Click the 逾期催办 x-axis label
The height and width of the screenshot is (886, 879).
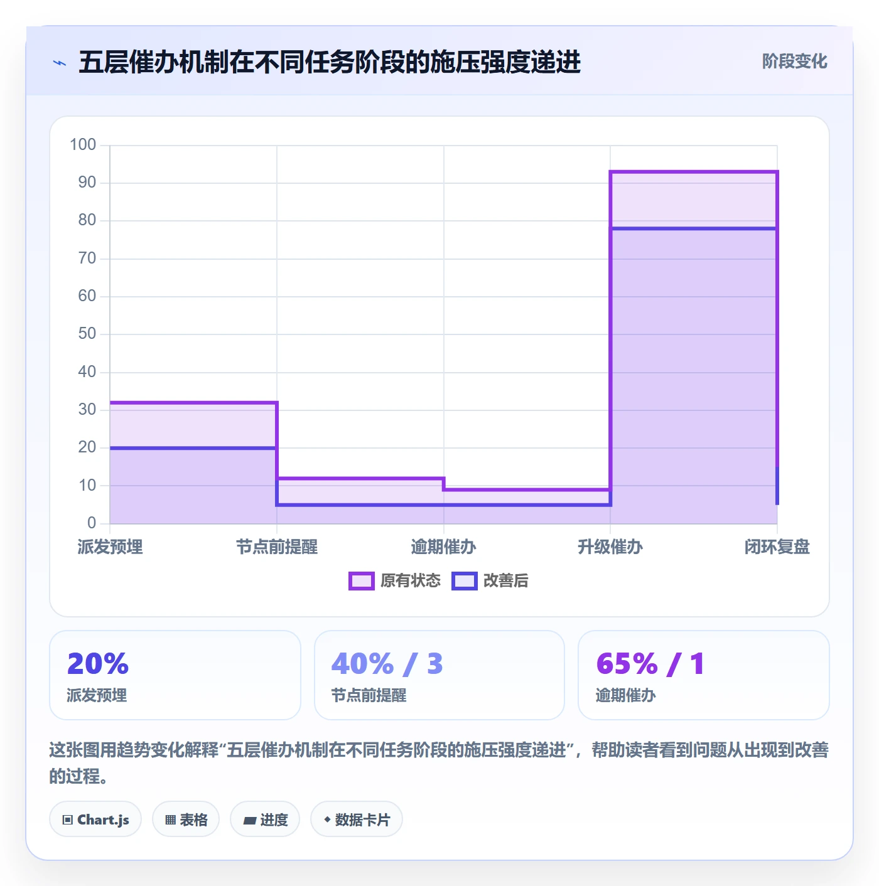click(x=443, y=547)
